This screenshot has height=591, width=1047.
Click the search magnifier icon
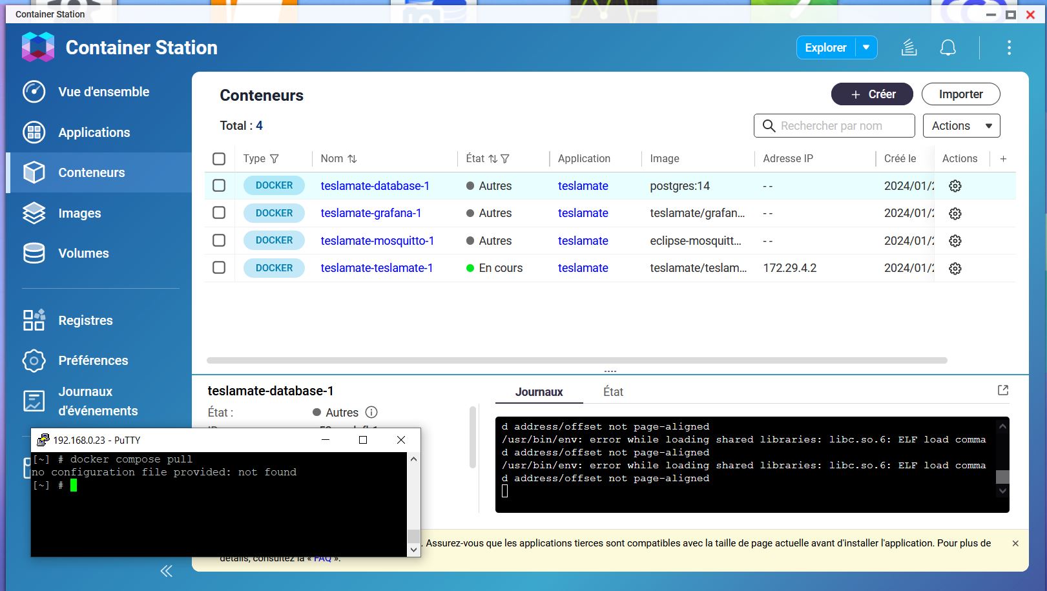[769, 126]
